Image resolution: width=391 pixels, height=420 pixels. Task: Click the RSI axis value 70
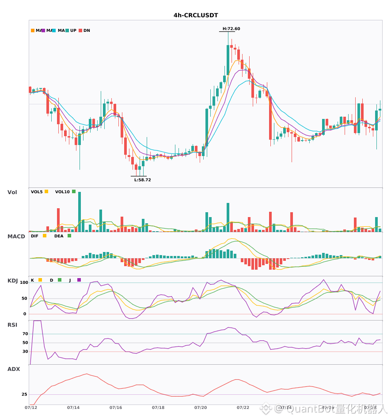click(25, 334)
